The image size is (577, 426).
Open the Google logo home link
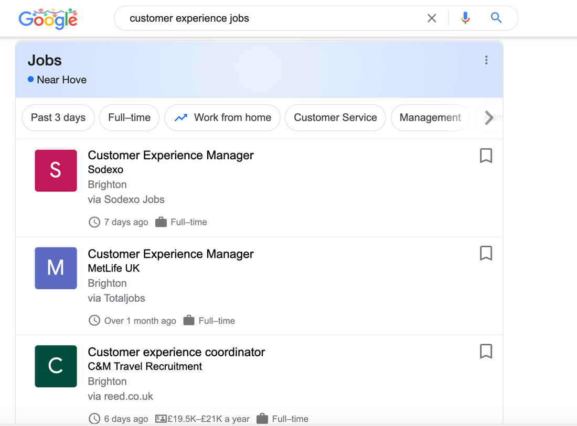48,19
